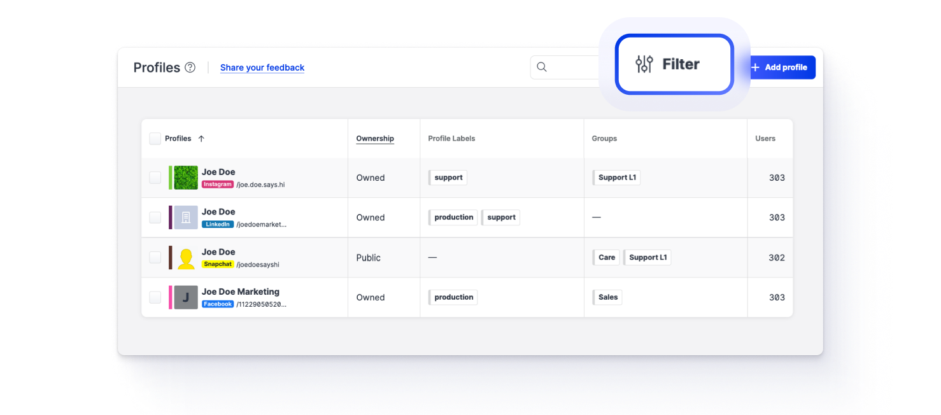Click the Instagram profile green avatar
941x415 pixels.
[186, 178]
